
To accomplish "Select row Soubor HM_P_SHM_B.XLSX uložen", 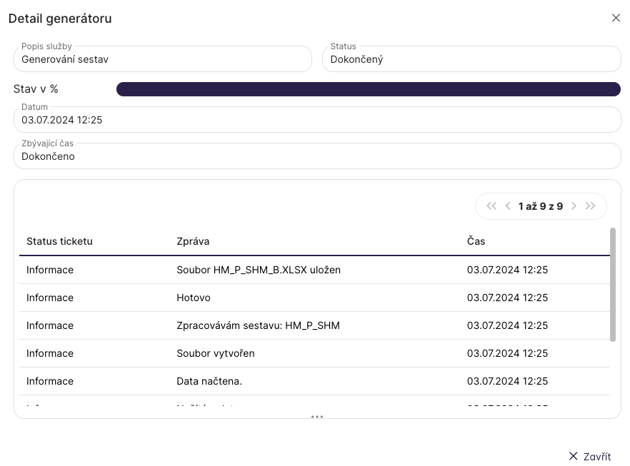I will (258, 270).
